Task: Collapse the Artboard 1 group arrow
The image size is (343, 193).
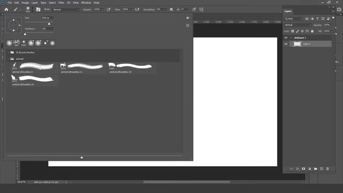Action: [291, 38]
